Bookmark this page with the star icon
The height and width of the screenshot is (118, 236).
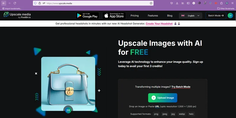point(151,3)
